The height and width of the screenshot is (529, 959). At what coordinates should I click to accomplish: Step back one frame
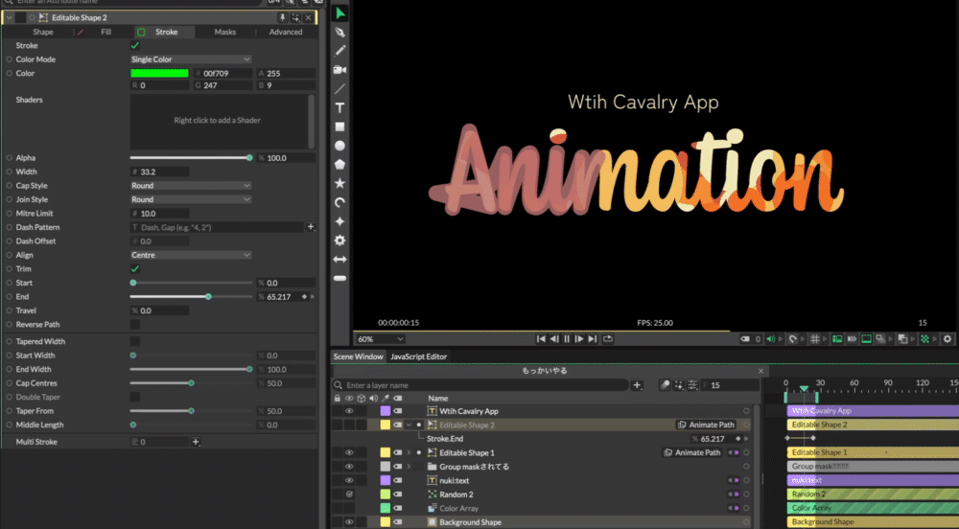coord(554,339)
